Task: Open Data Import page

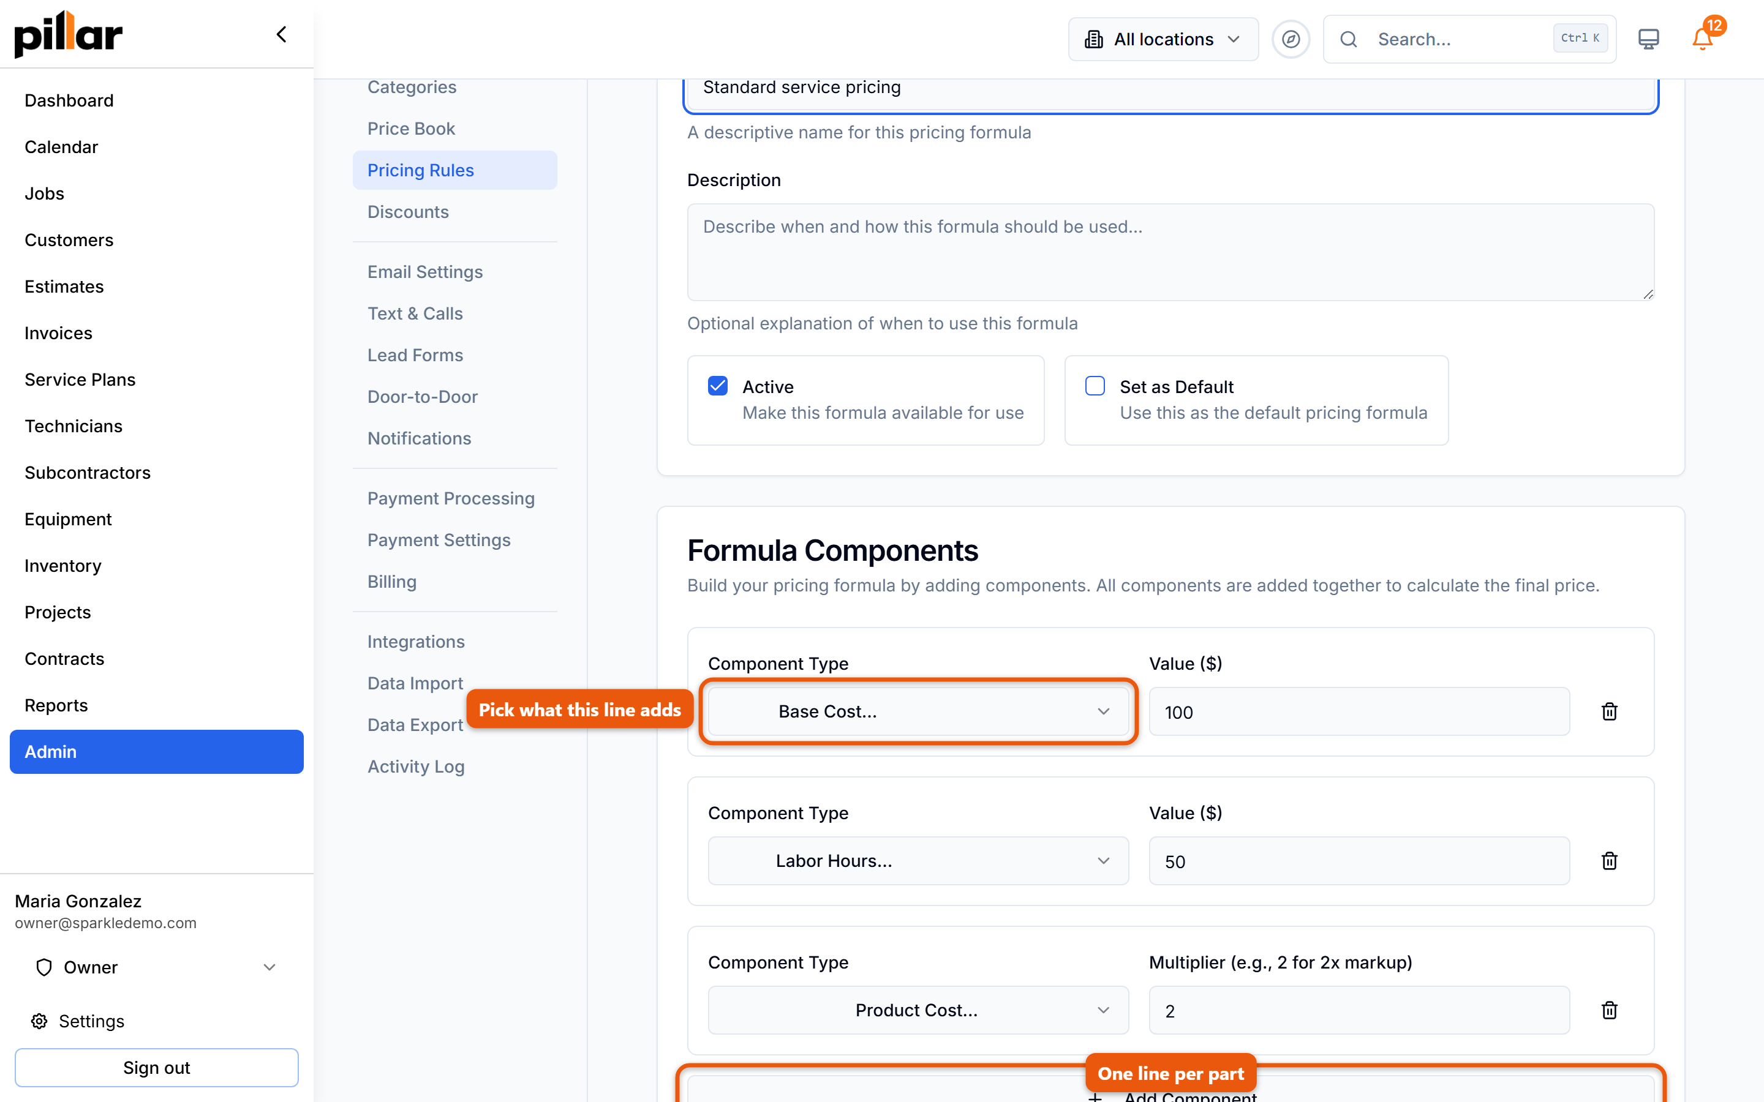Action: pyautogui.click(x=415, y=683)
